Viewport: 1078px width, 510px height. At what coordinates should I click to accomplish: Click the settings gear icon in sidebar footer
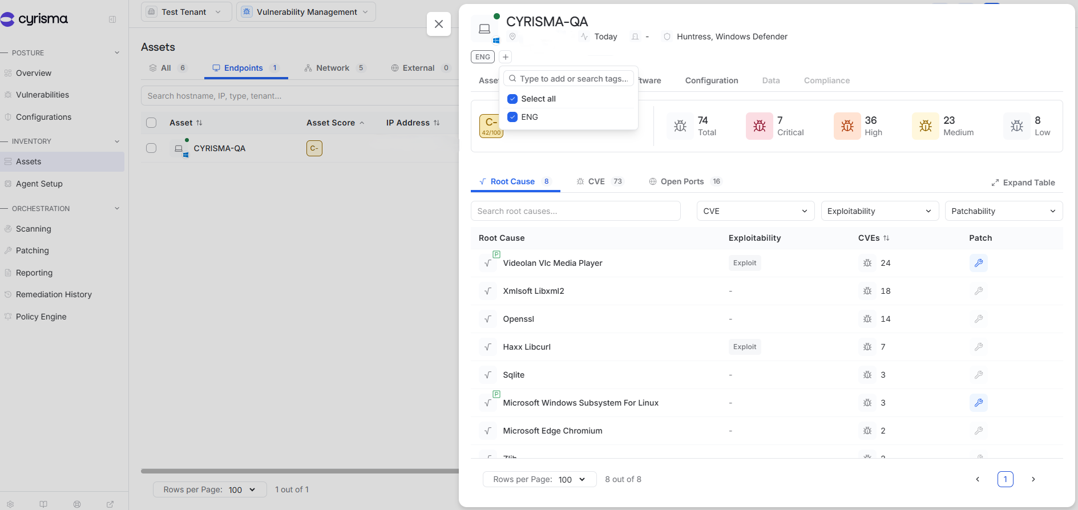point(10,504)
